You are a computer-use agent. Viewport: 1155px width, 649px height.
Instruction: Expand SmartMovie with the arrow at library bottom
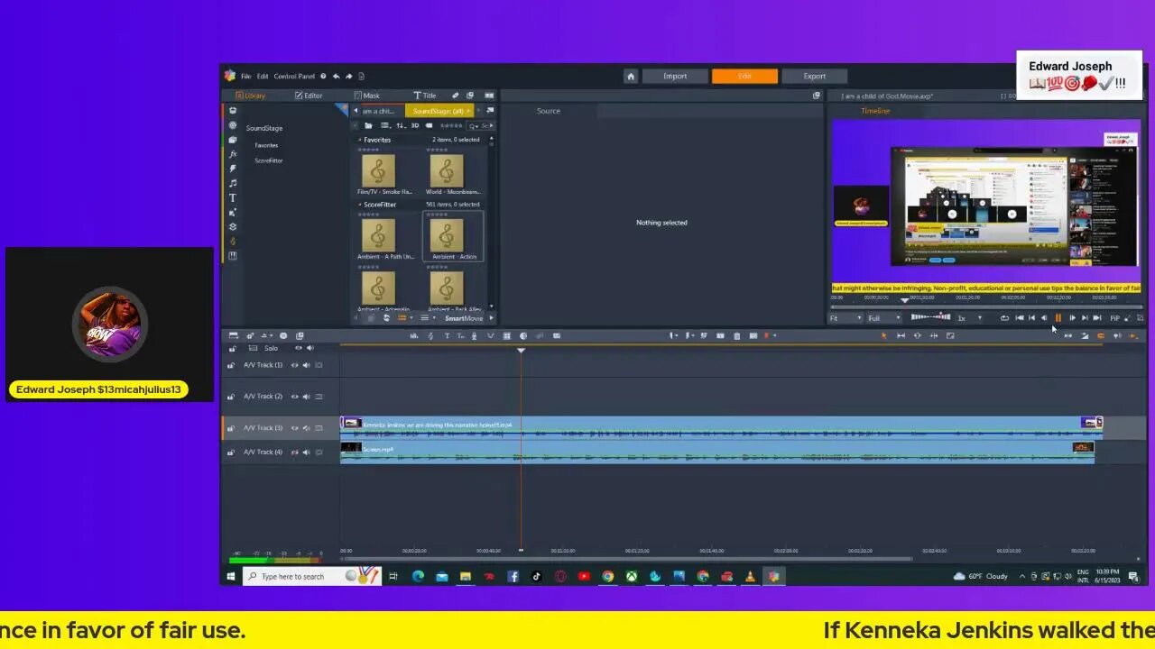491,318
